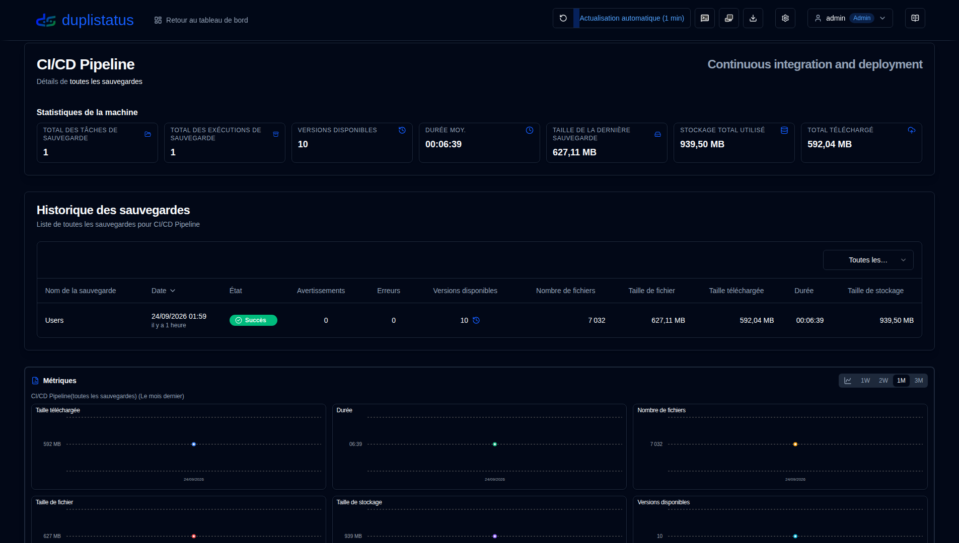The width and height of the screenshot is (959, 543).
Task: Click the 00:06:39 duration cell in the Users row
Action: click(809, 320)
